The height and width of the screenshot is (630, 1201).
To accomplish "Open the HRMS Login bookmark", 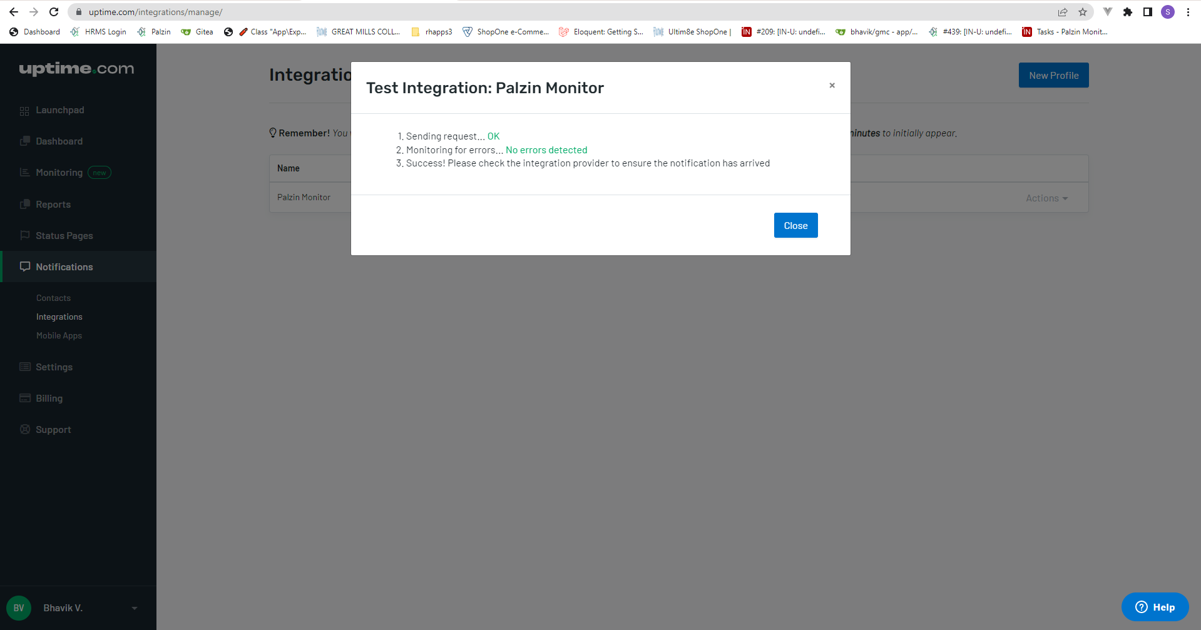I will pyautogui.click(x=98, y=32).
